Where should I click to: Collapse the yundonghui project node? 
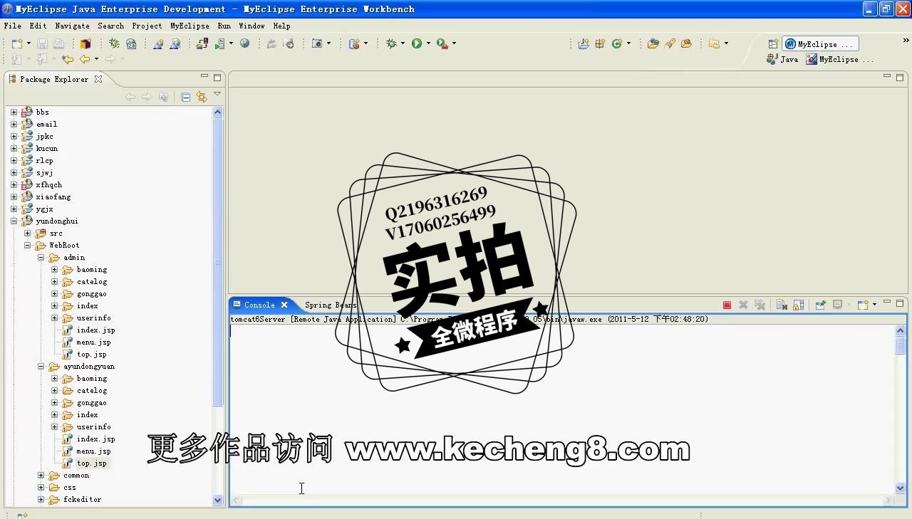[x=14, y=221]
